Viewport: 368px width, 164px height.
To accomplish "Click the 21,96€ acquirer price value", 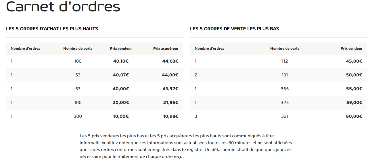I will 171,103.
